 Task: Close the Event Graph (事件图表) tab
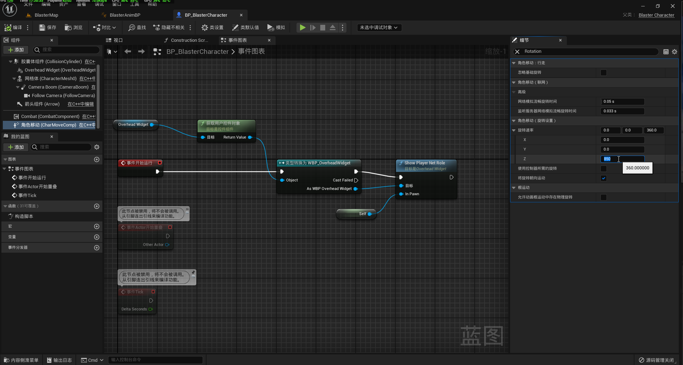tap(269, 40)
